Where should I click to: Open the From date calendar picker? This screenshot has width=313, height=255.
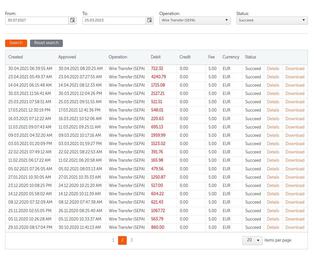(72, 20)
